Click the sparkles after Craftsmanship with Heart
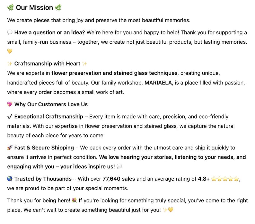Screen dimensions: 255x224 coord(84,64)
